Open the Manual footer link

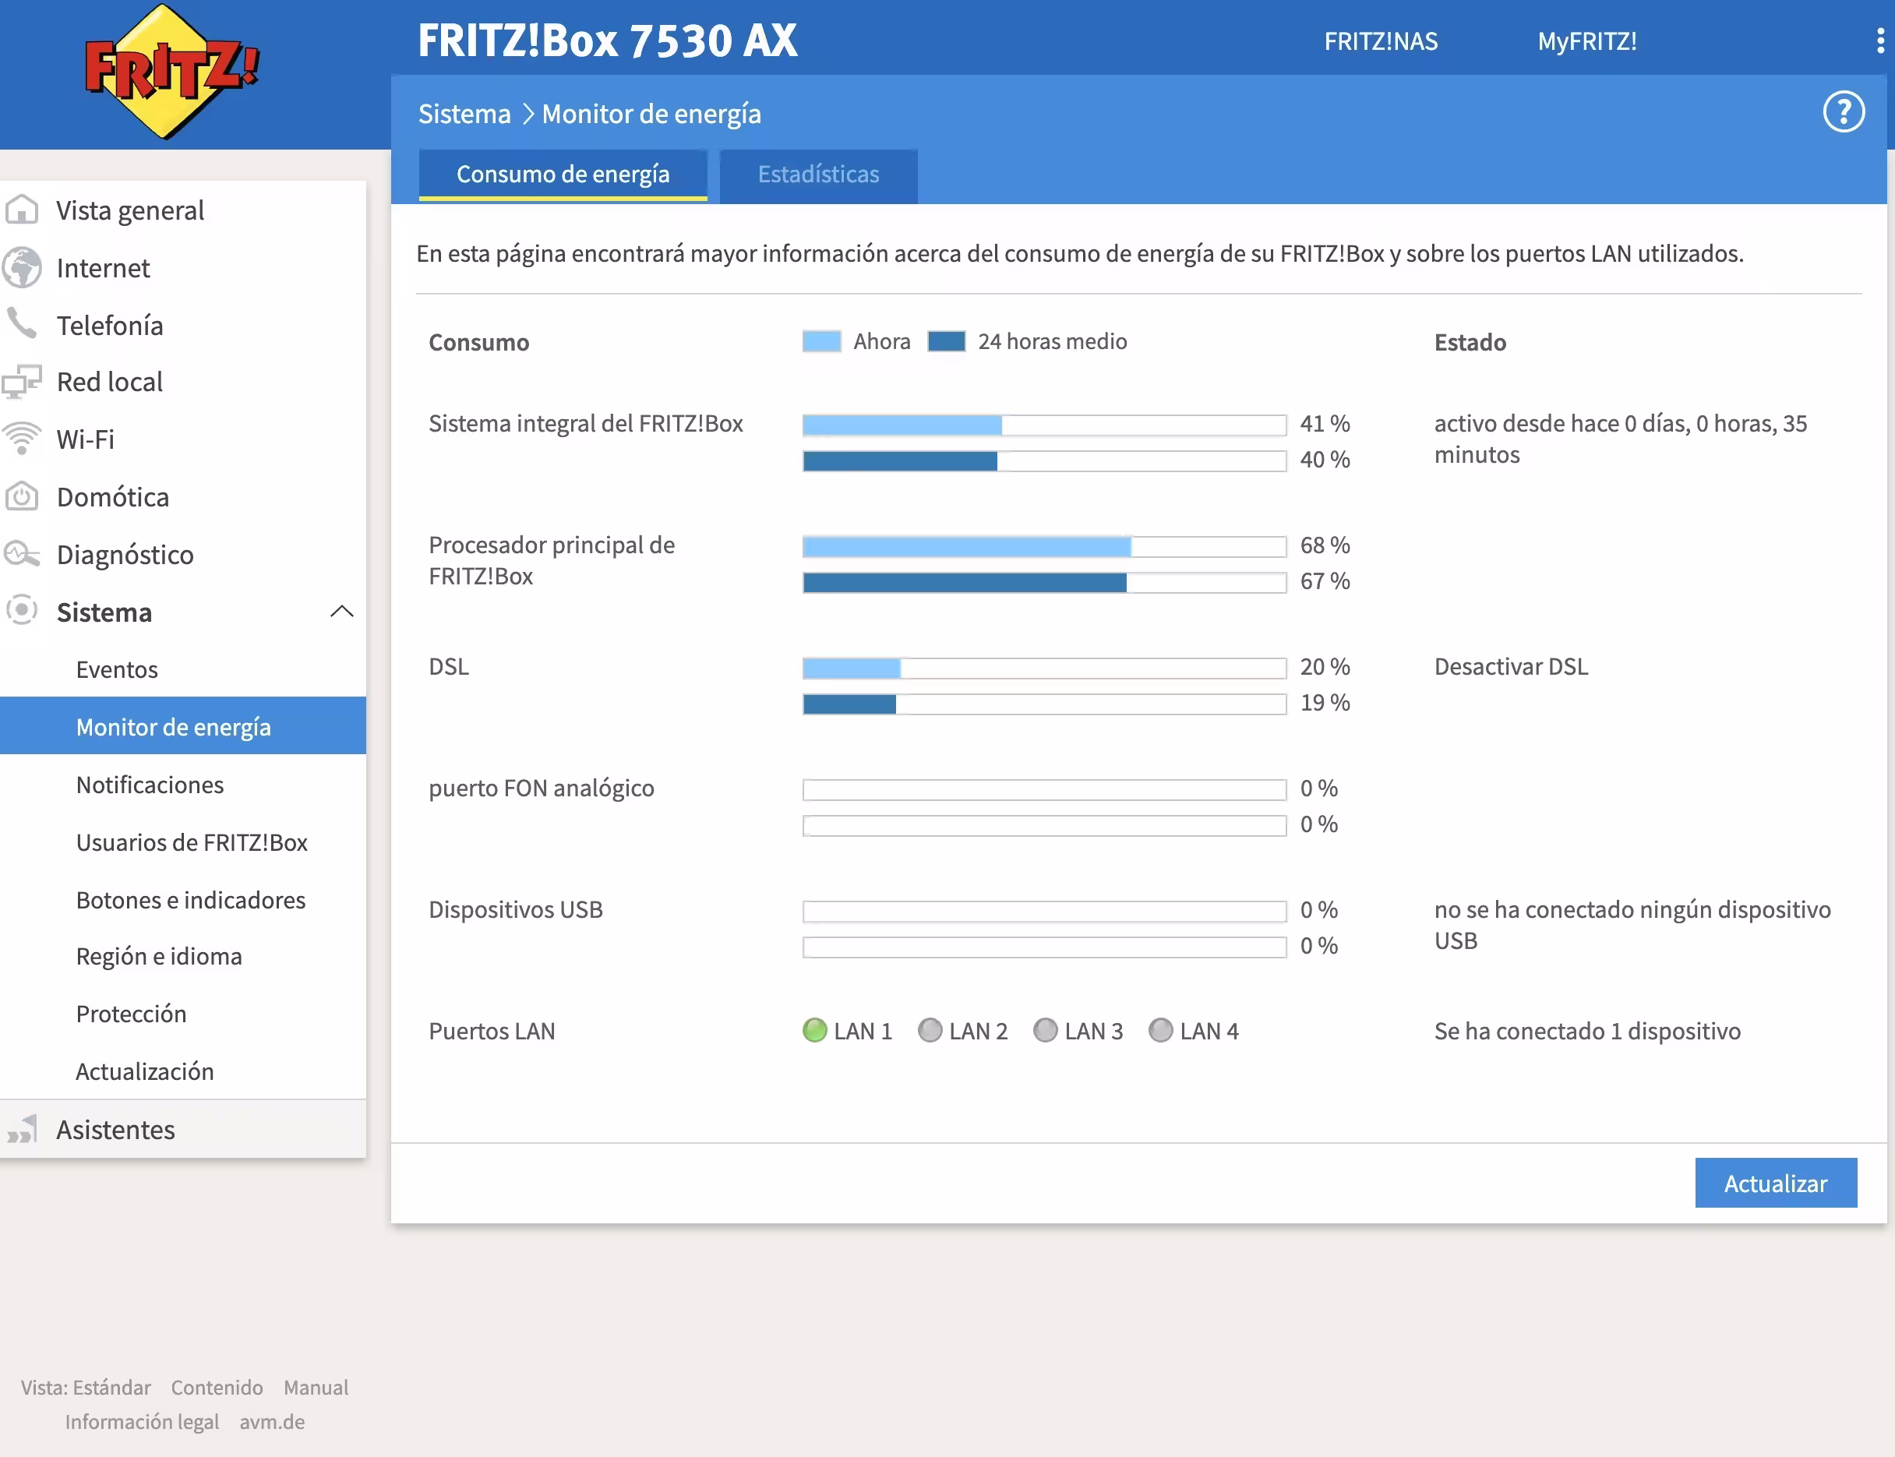tap(316, 1387)
